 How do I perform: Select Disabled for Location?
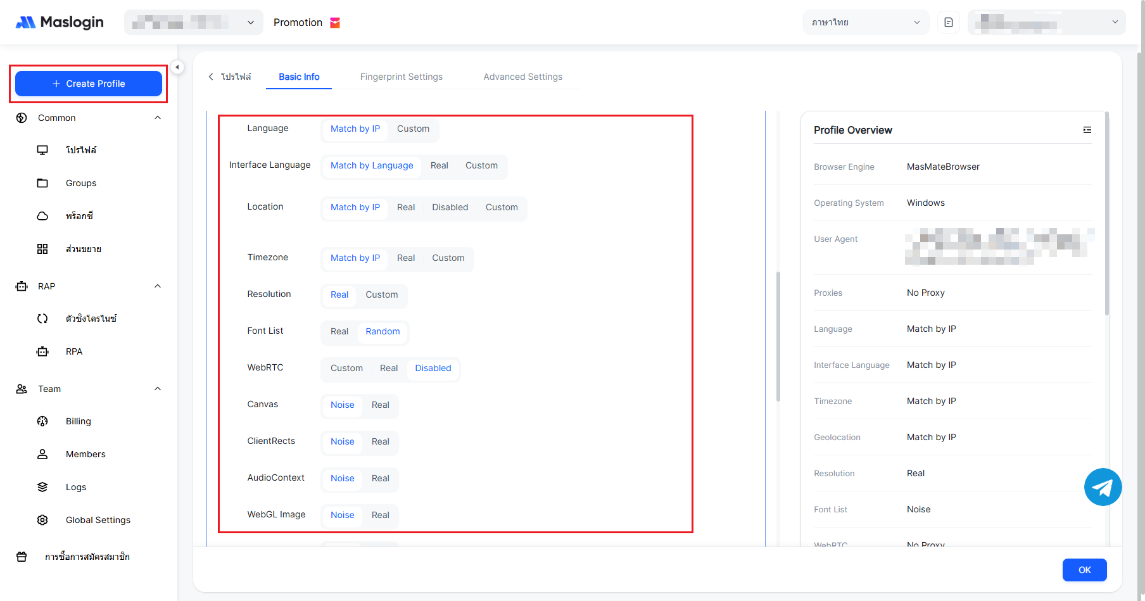click(450, 207)
